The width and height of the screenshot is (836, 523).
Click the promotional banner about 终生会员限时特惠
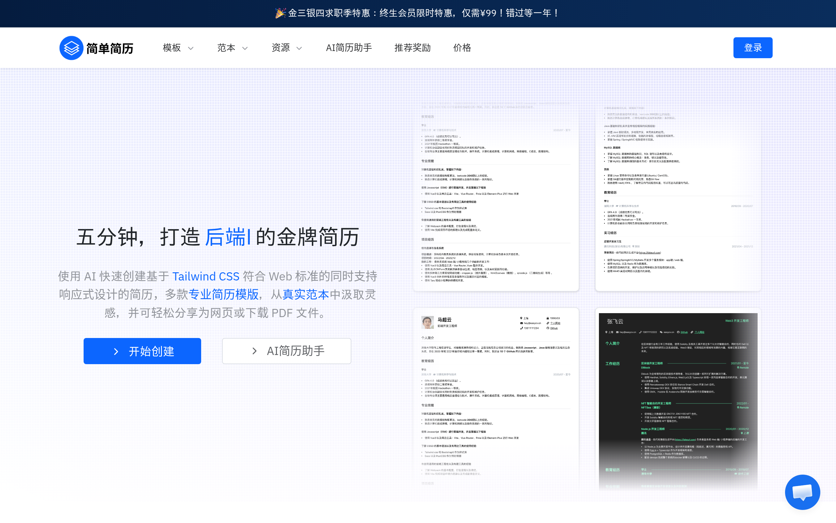click(418, 13)
